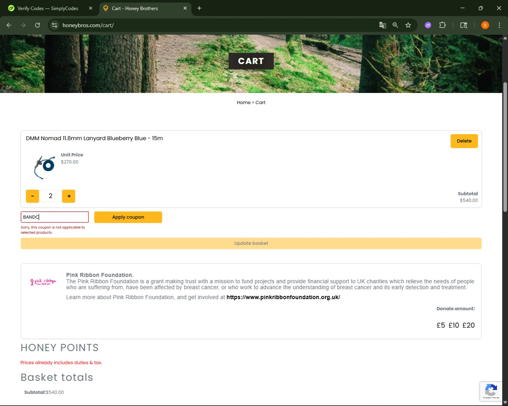Open the pinkribbonfoundation.org.uk link
Viewport: 508px width, 406px height.
tap(283, 297)
